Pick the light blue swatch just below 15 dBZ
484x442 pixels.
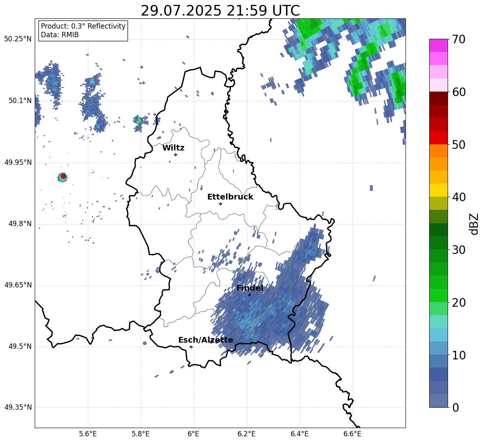(x=438, y=335)
